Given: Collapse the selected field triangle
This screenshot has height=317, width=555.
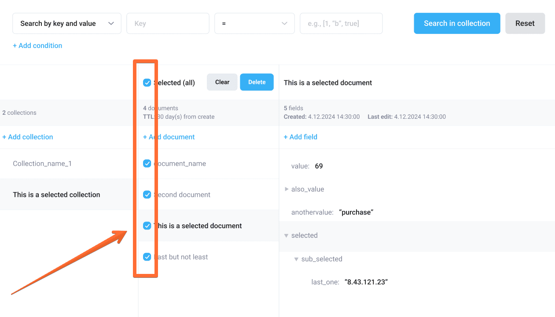Looking at the screenshot, I should [287, 236].
